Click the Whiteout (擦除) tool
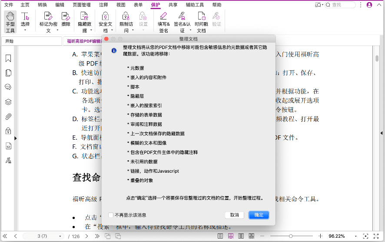Image resolution: width=385 pixels, height=242 pixels. pos(66,19)
